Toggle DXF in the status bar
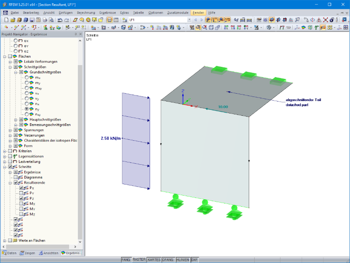350x263 pixels. 194,260
